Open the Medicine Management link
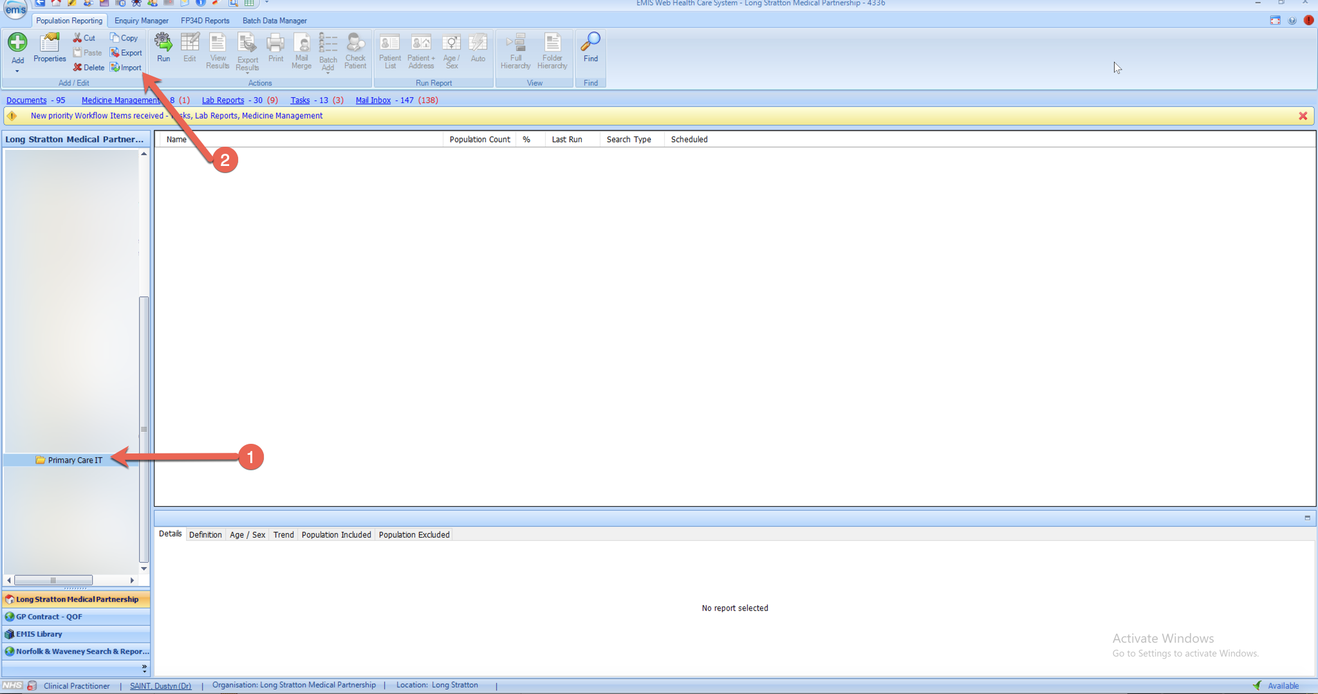This screenshot has width=1318, height=694. tap(121, 100)
